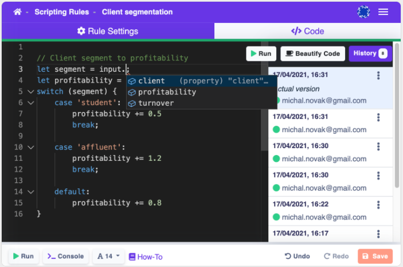Switch to Rule Settings tab
Viewport: 403px width, 267px height.
point(108,31)
